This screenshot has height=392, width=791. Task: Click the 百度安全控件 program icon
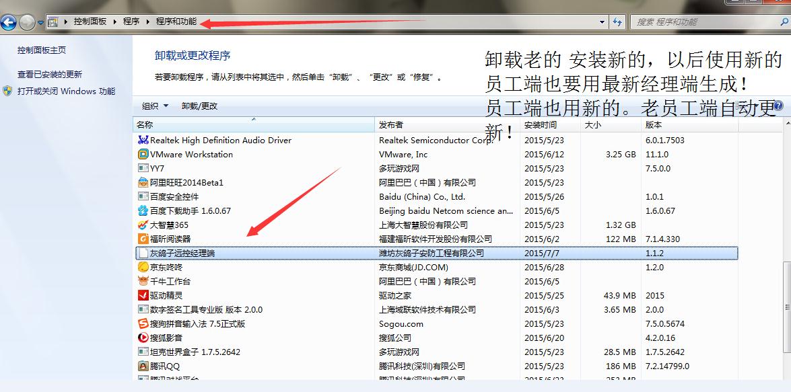click(143, 196)
